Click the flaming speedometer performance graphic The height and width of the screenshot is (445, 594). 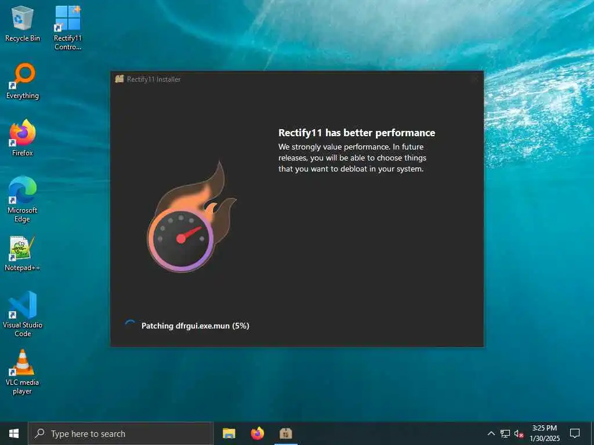pos(191,217)
